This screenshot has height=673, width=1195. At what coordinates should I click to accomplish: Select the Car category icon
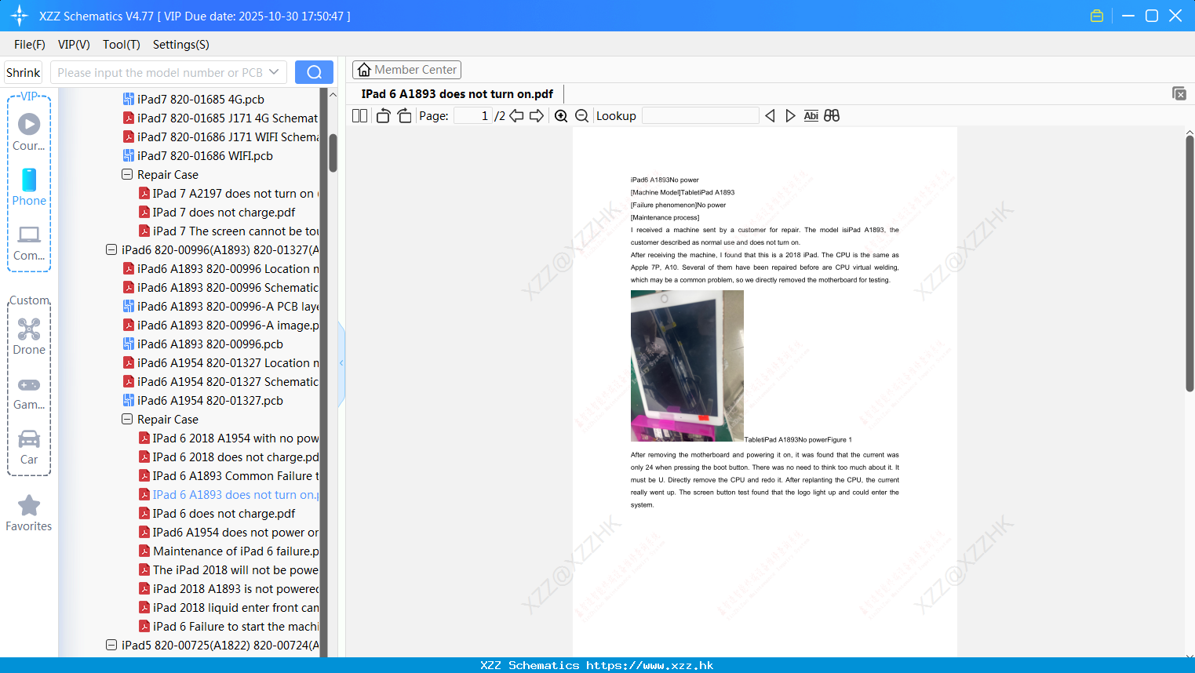(x=29, y=447)
